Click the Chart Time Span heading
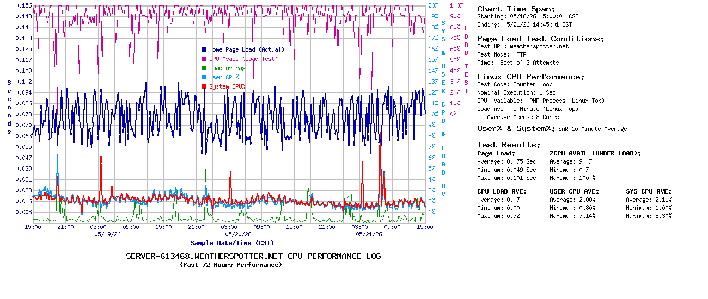Viewport: 708px width, 299px height. click(516, 9)
